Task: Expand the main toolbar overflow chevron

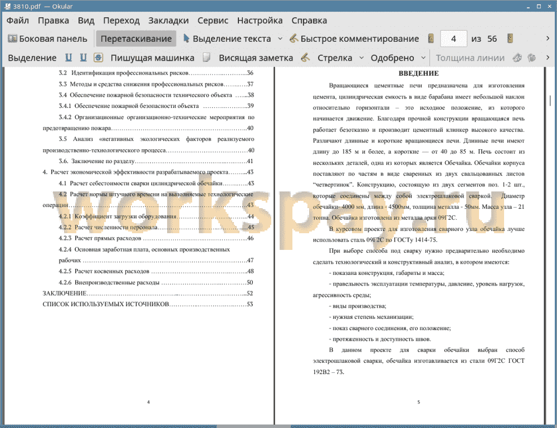Action: 548,38
